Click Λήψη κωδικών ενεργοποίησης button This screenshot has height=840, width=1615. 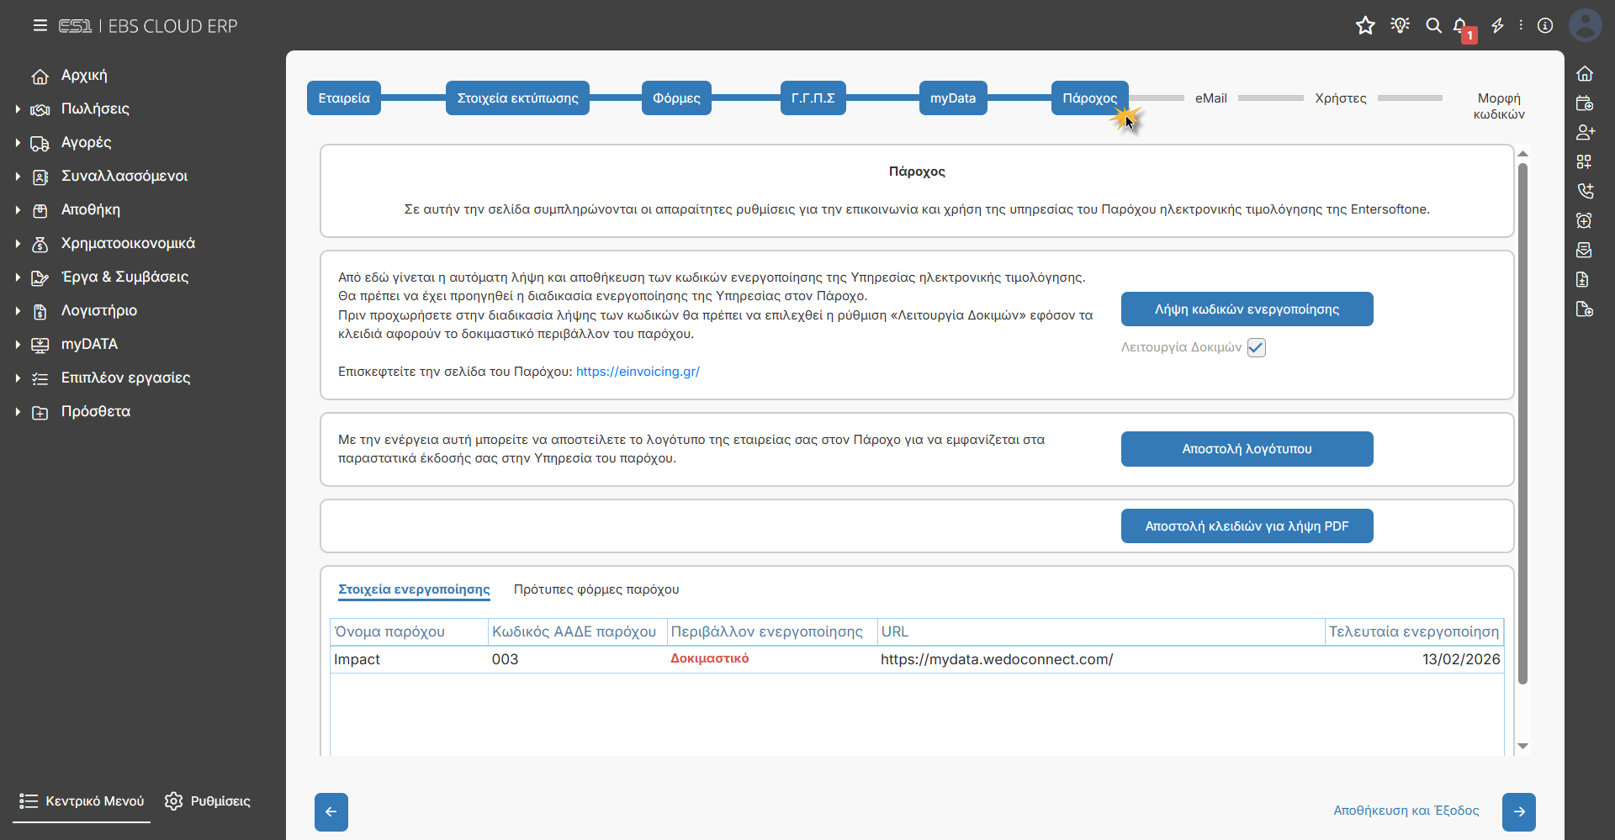coord(1247,309)
